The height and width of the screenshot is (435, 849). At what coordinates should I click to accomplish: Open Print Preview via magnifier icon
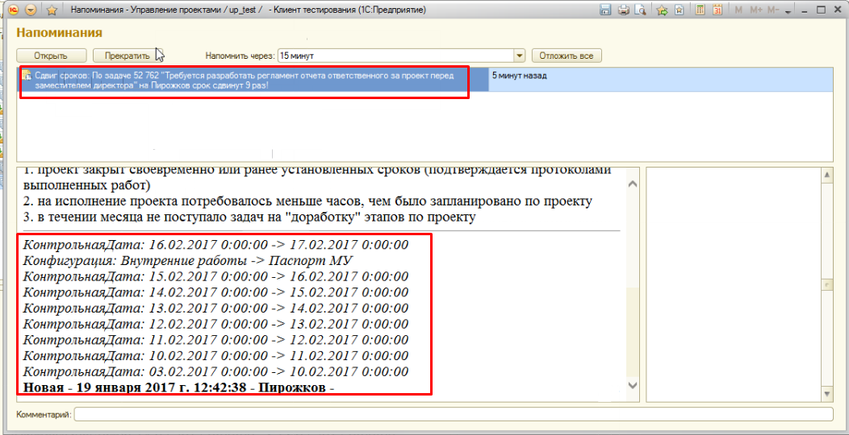(640, 10)
